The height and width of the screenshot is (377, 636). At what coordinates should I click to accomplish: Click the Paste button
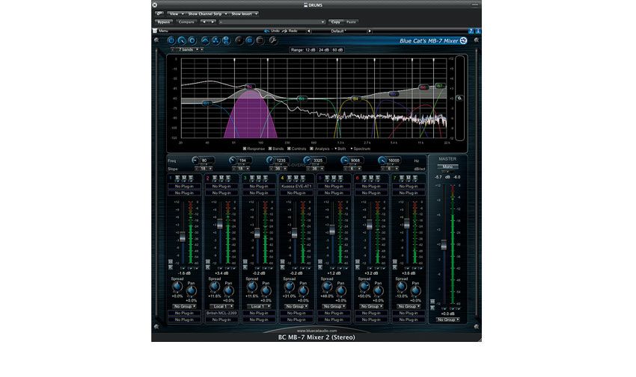(351, 22)
